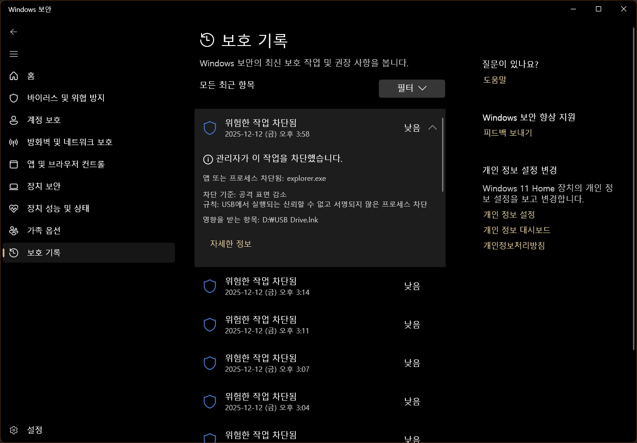Open 가족 옵션 page
The width and height of the screenshot is (637, 443).
click(x=89, y=231)
